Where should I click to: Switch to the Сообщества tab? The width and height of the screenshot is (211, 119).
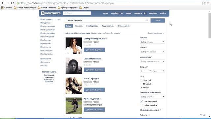pos(92,26)
